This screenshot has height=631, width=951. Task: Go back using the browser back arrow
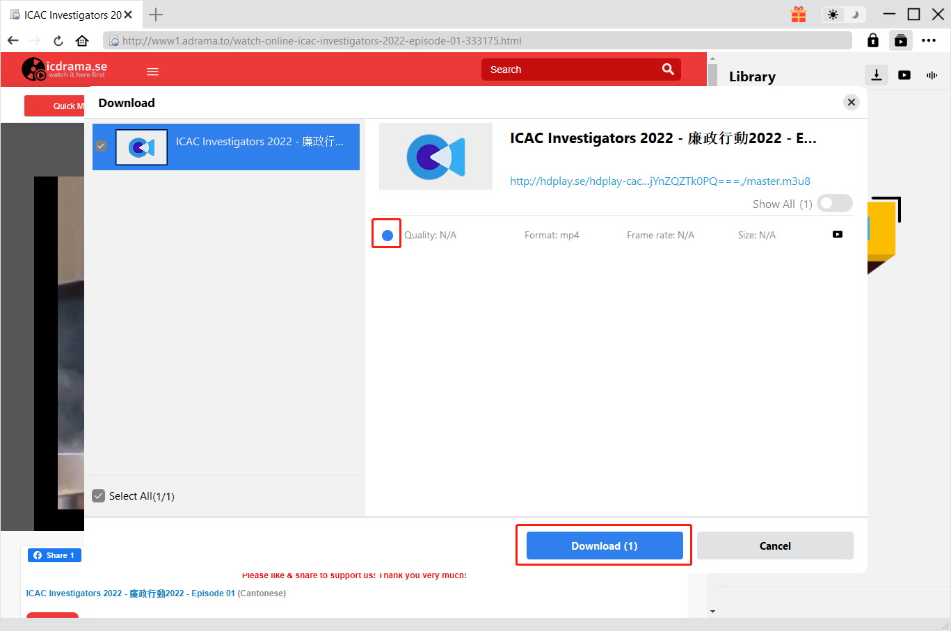[x=13, y=40]
